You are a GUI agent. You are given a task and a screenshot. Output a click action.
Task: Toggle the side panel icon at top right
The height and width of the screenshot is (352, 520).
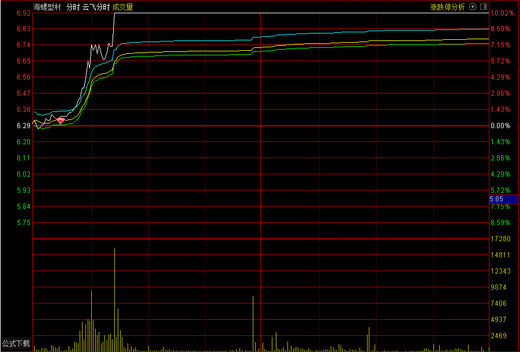click(484, 6)
